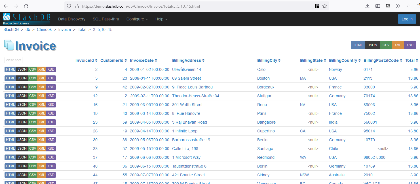
Task: Click the SlashDB logo
Action: click(x=27, y=19)
